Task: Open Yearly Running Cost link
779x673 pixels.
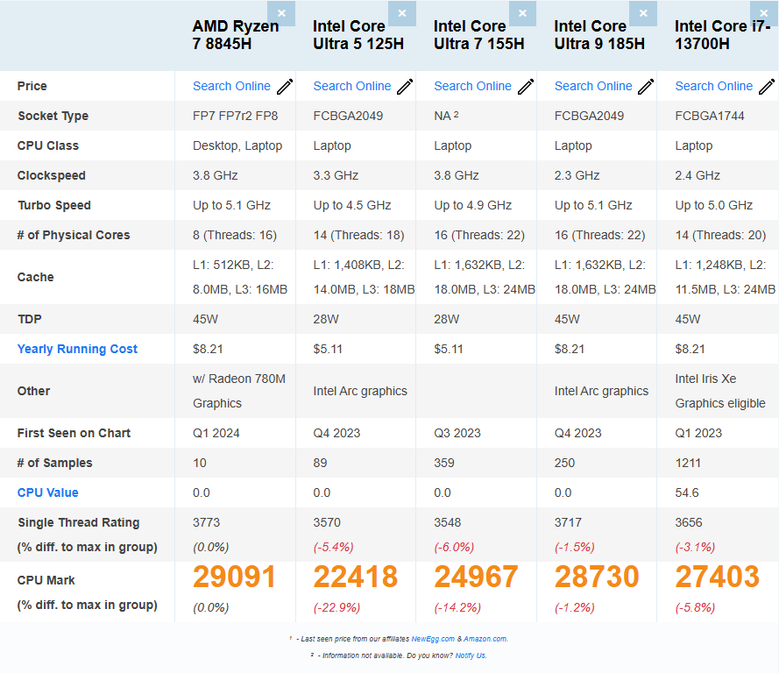Action: 77,349
